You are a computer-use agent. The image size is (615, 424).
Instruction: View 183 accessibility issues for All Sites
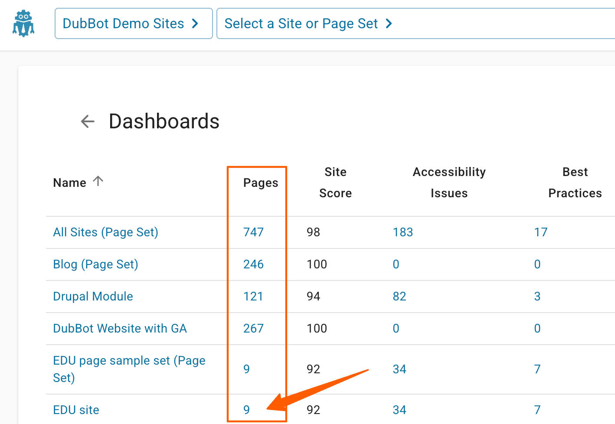pos(402,232)
